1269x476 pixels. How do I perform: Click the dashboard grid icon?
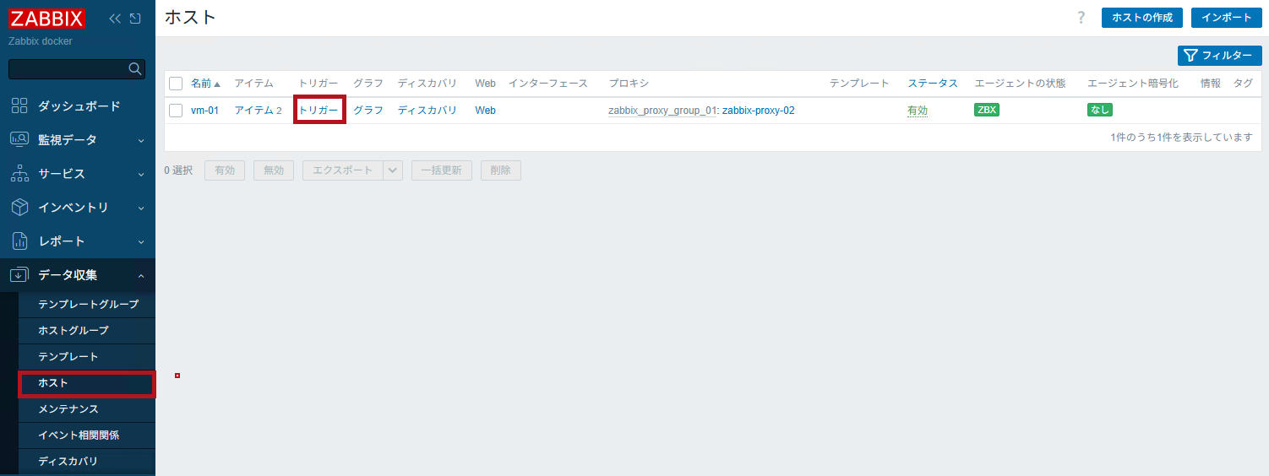click(19, 105)
